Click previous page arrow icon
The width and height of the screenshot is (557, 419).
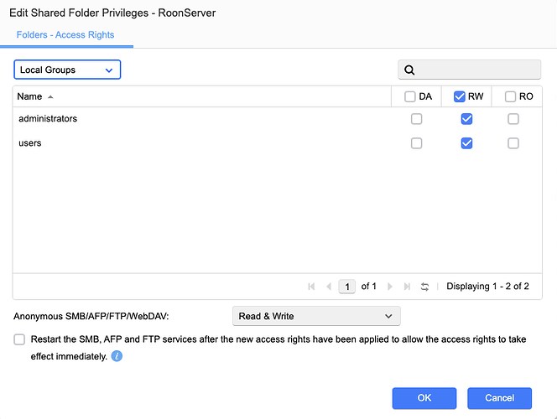point(329,287)
